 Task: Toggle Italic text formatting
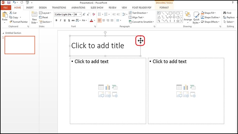(x=60, y=21)
